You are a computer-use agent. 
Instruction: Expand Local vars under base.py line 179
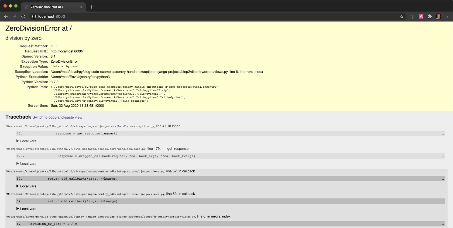click(x=26, y=164)
